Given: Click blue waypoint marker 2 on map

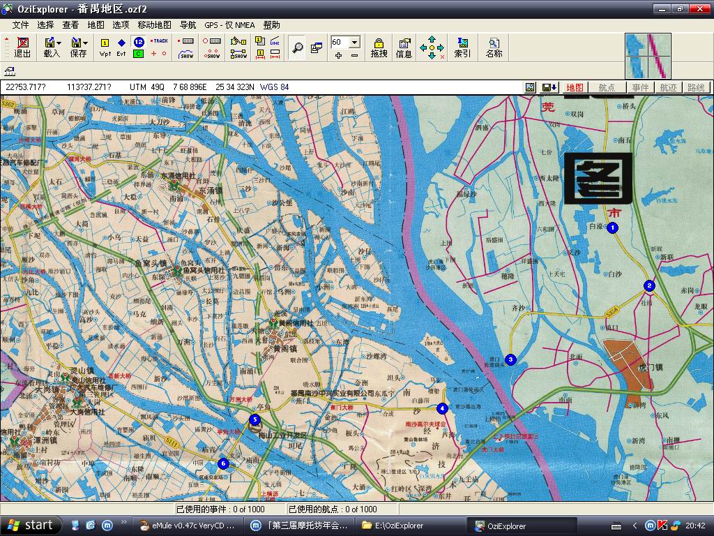Looking at the screenshot, I should click(649, 285).
